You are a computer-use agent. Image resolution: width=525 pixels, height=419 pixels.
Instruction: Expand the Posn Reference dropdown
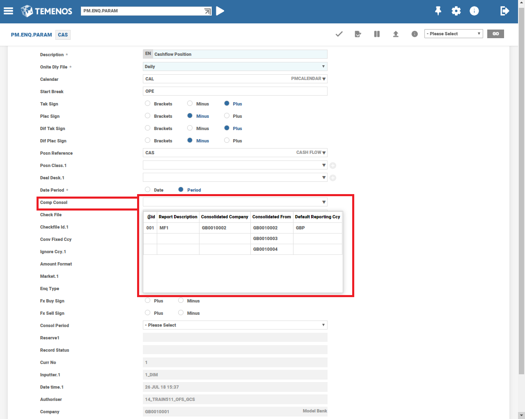[x=324, y=153]
